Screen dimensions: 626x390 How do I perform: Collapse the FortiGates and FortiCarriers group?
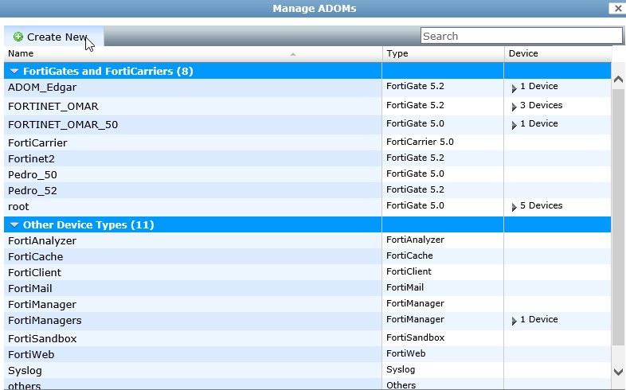point(14,71)
